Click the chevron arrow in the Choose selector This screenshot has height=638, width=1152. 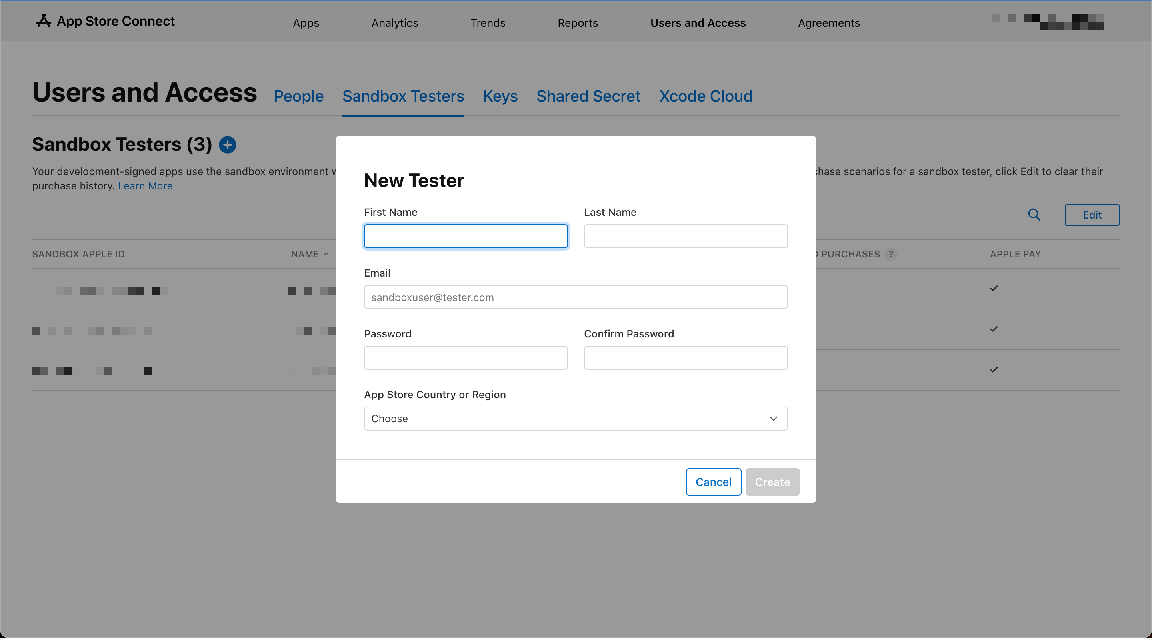point(773,418)
